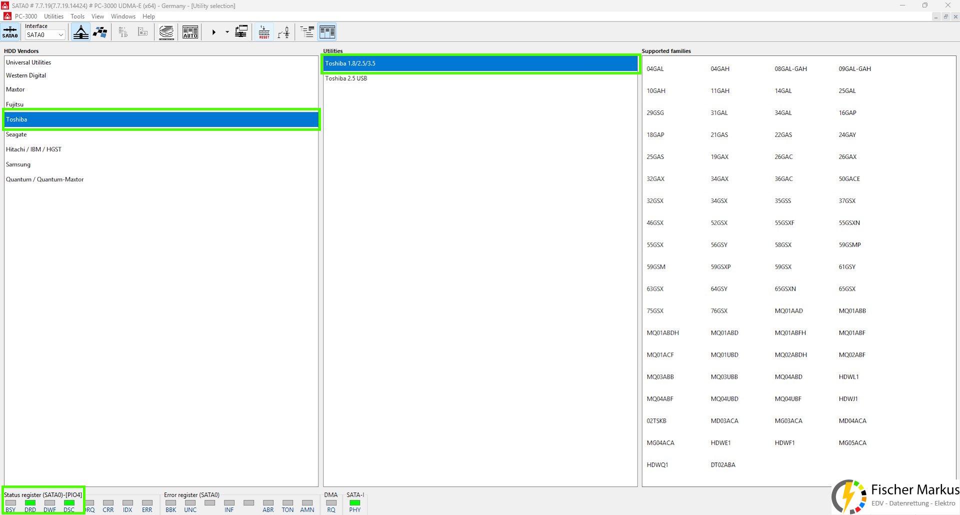Viewport: 960px width, 515px height.
Task: Open the Interface SATA0 dropdown
Action: [45, 35]
